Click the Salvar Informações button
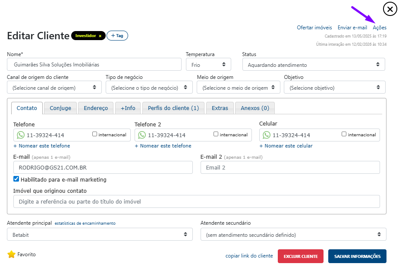 click(x=357, y=256)
